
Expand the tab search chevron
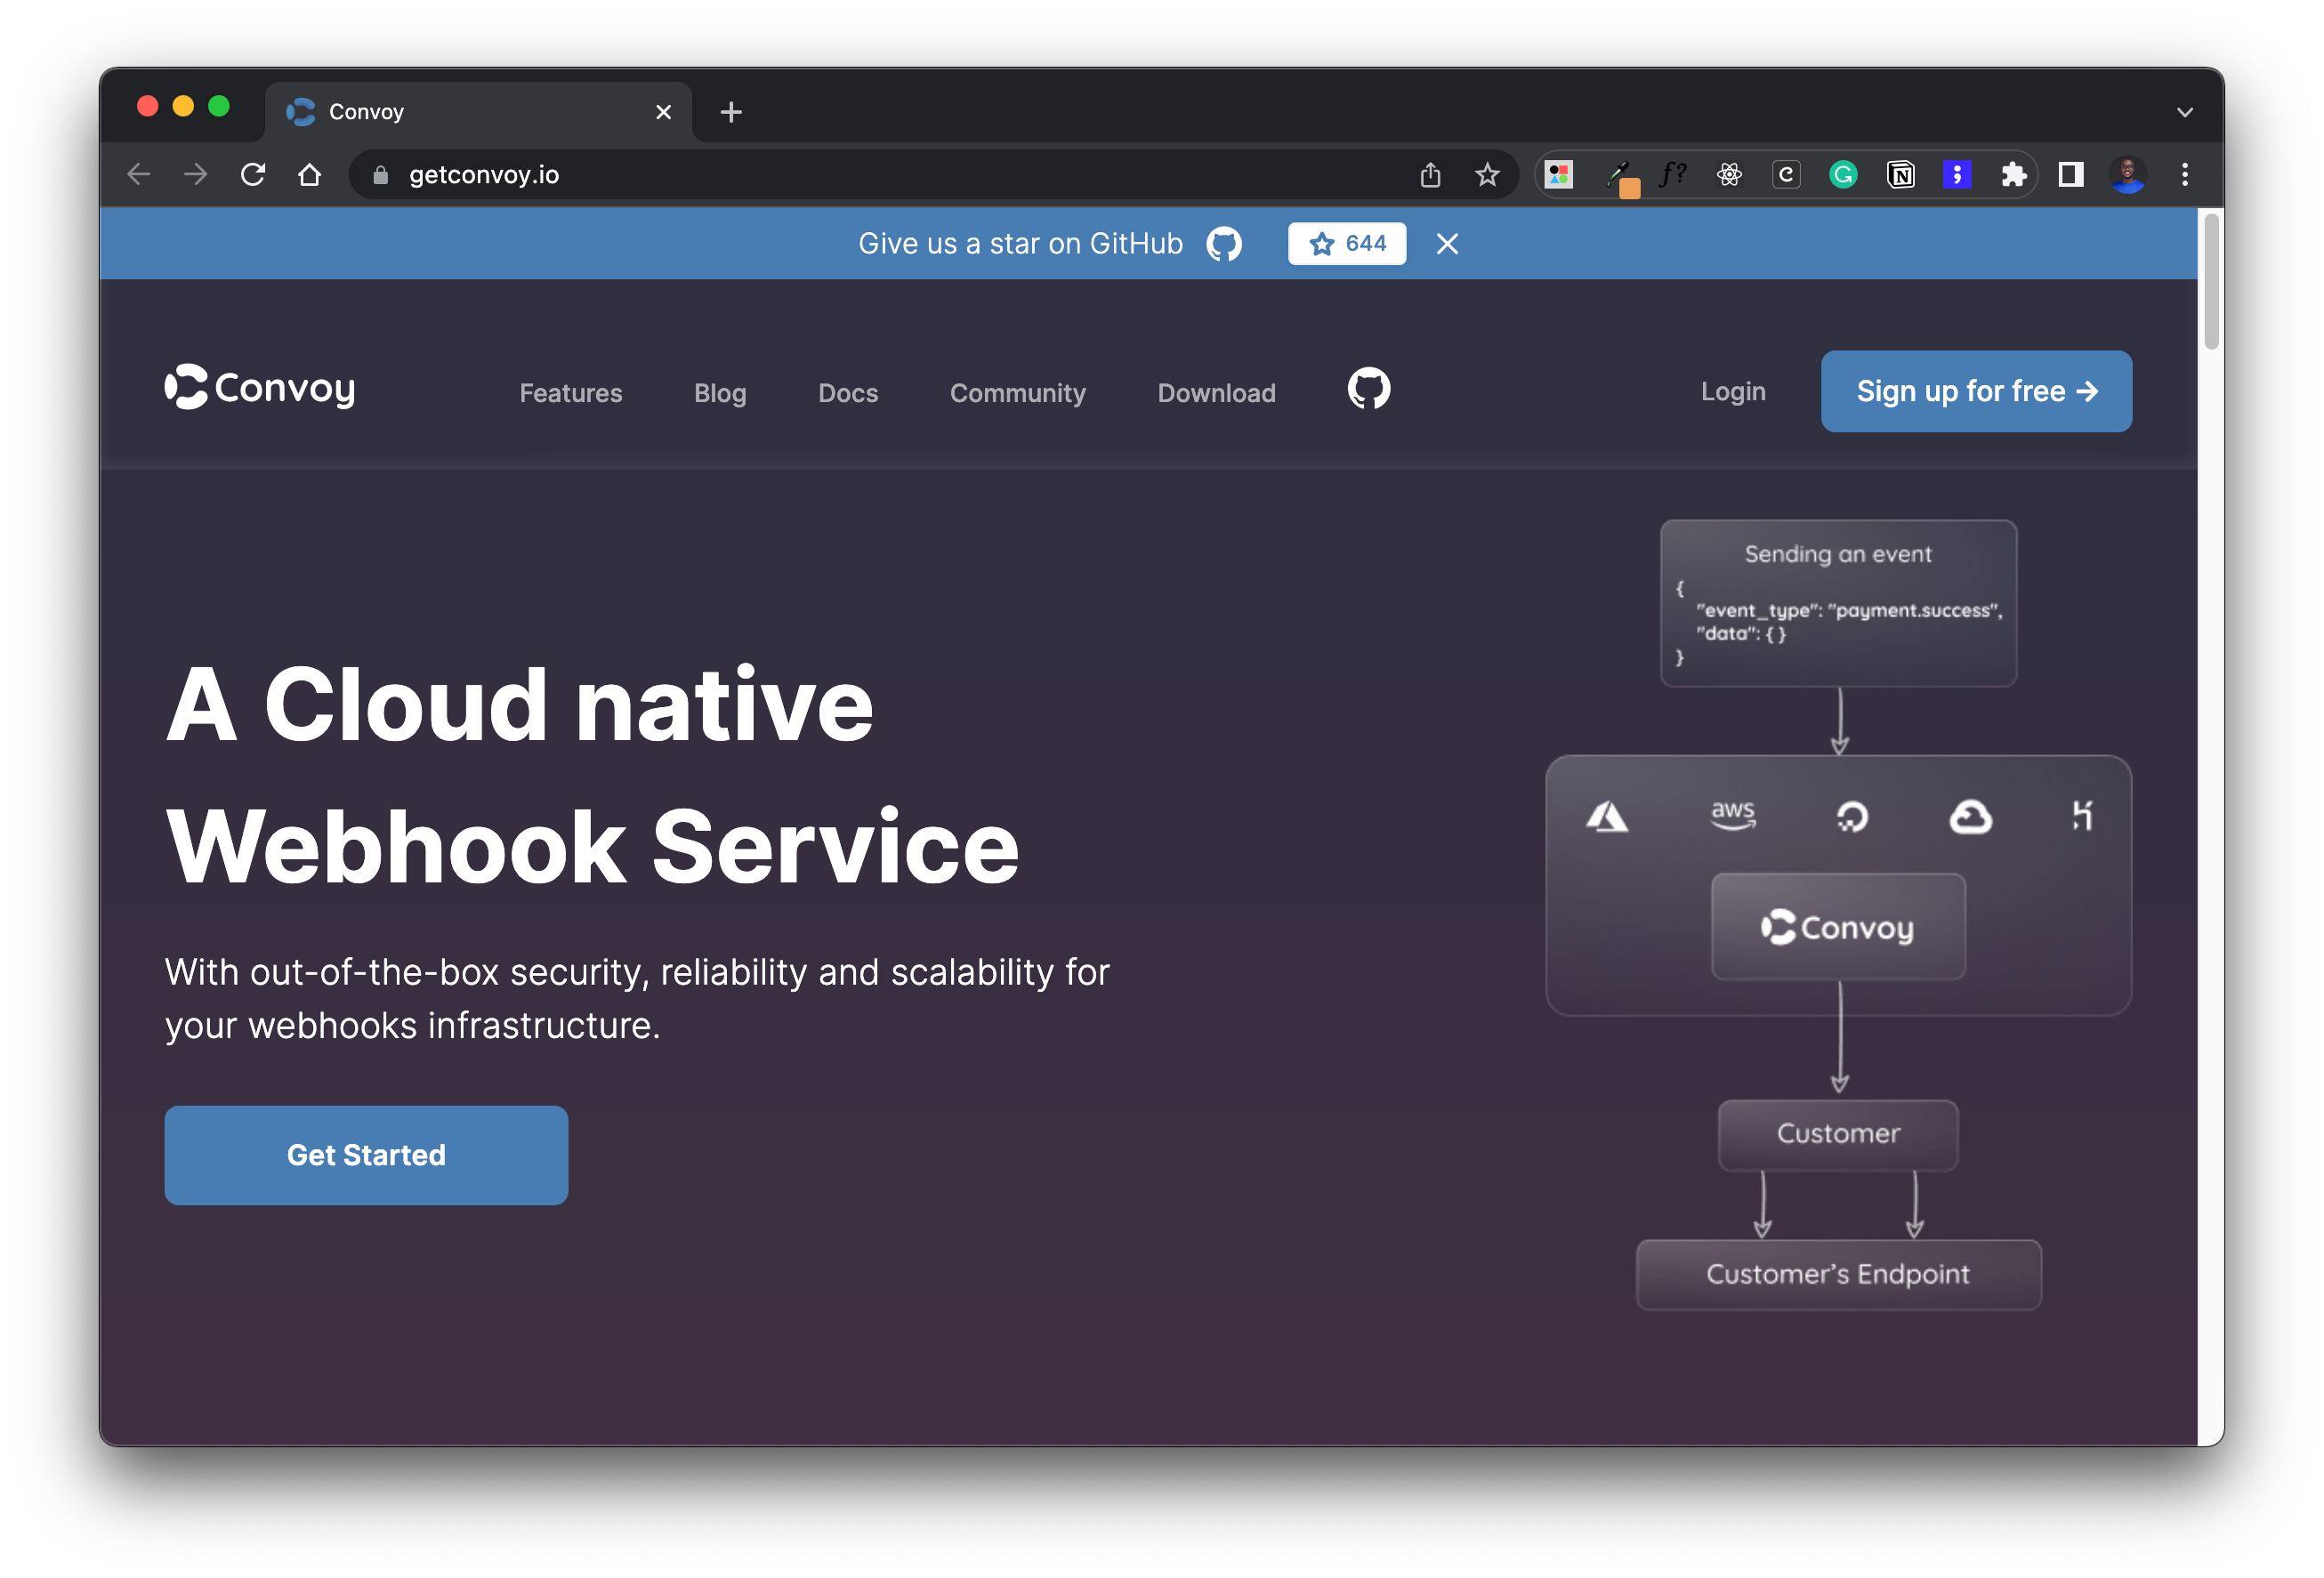(x=2184, y=112)
